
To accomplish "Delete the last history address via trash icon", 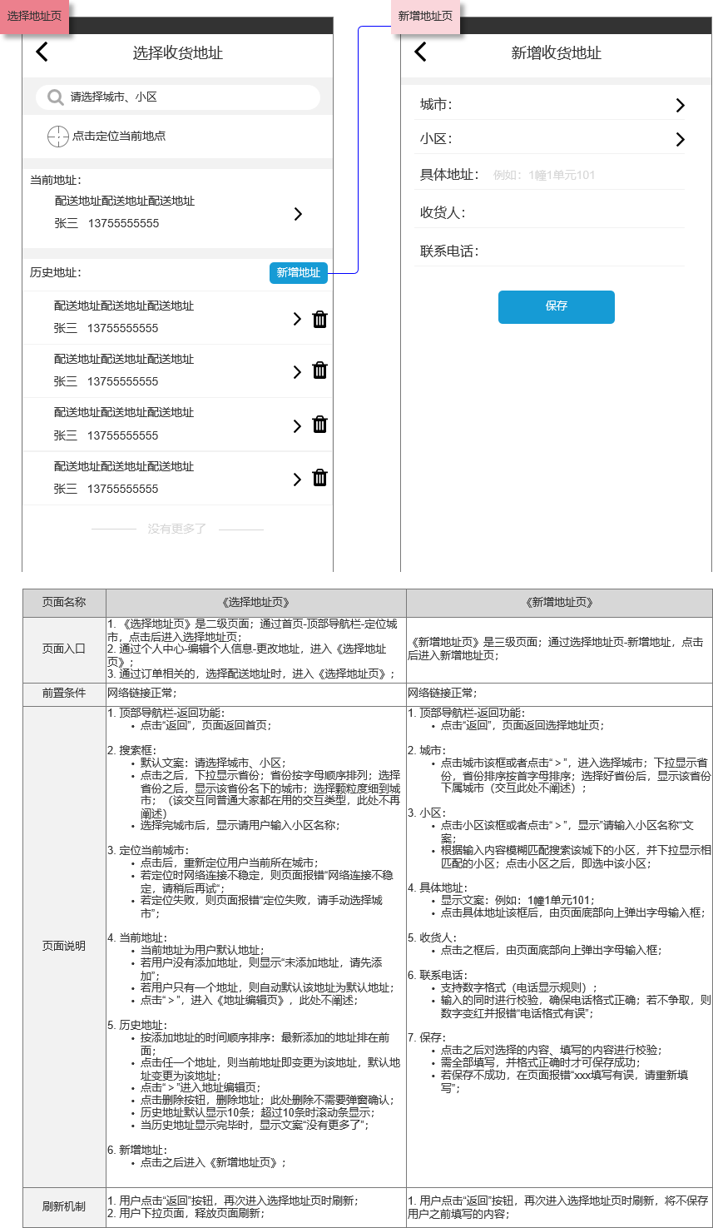I will tap(319, 479).
